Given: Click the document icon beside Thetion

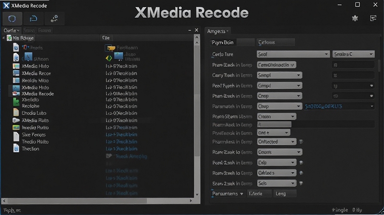Looking at the screenshot, I should (x=16, y=148).
